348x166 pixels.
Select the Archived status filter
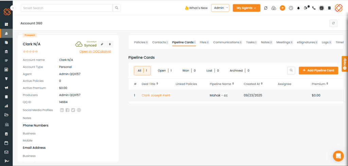(x=239, y=71)
